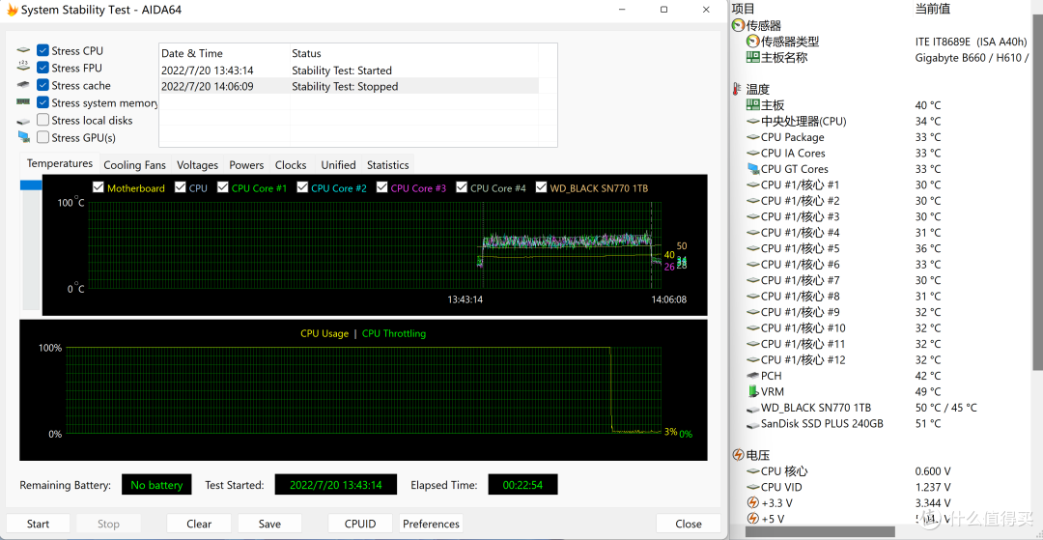Uncheck the Stress CPU checkbox
The width and height of the screenshot is (1043, 540).
(42, 50)
